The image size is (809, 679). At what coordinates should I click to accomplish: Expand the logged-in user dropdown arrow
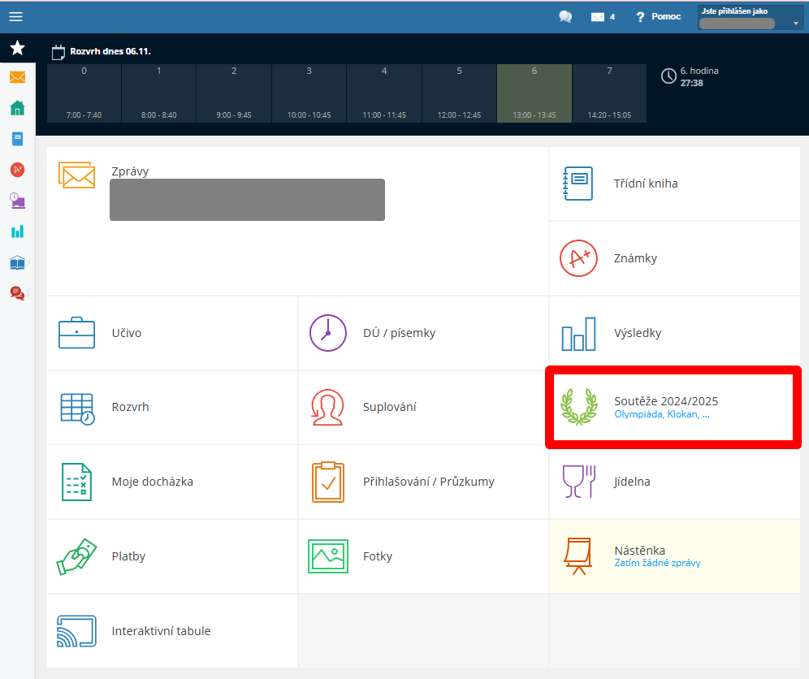(795, 24)
